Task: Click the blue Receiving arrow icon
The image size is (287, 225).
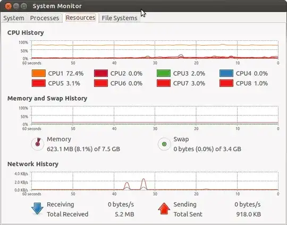Action: (x=37, y=209)
